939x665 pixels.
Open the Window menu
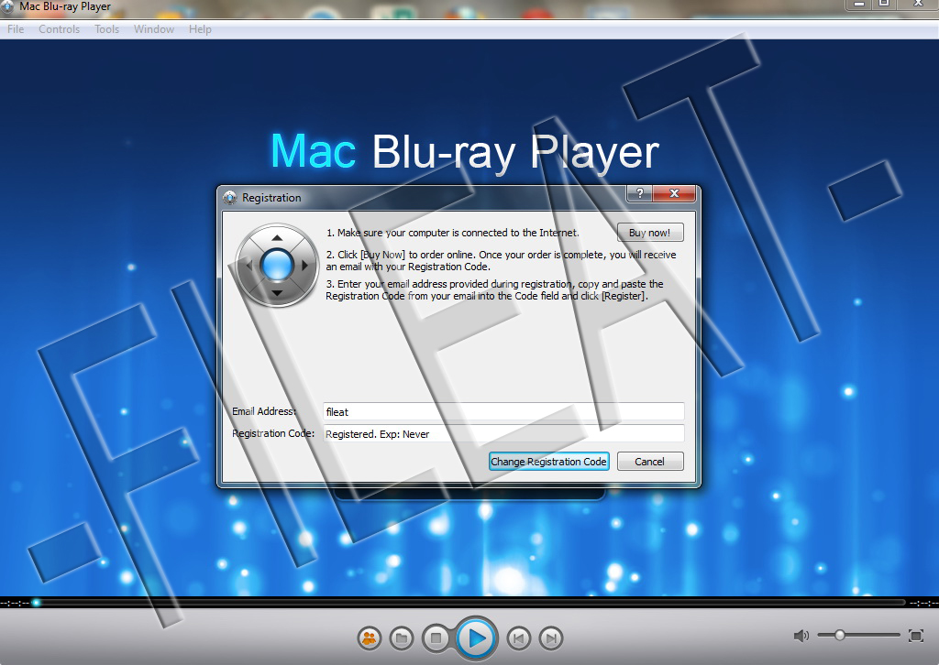click(154, 28)
